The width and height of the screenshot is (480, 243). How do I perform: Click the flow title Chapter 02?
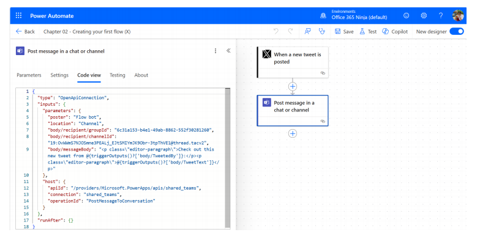point(87,32)
